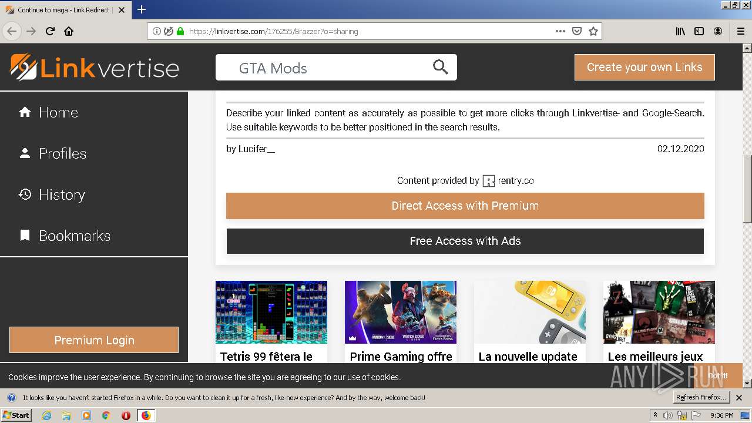The width and height of the screenshot is (752, 423).
Task: Click 'Prime Gaming offre' headline
Action: tap(401, 357)
